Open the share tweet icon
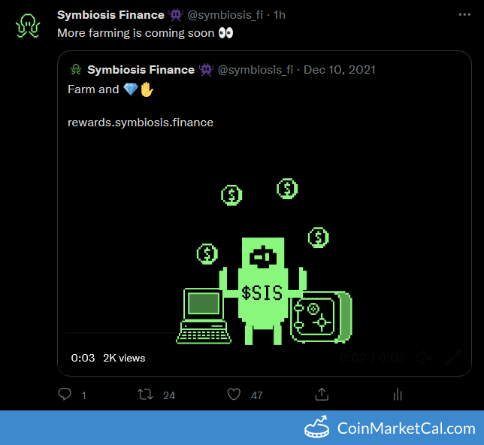 click(321, 394)
